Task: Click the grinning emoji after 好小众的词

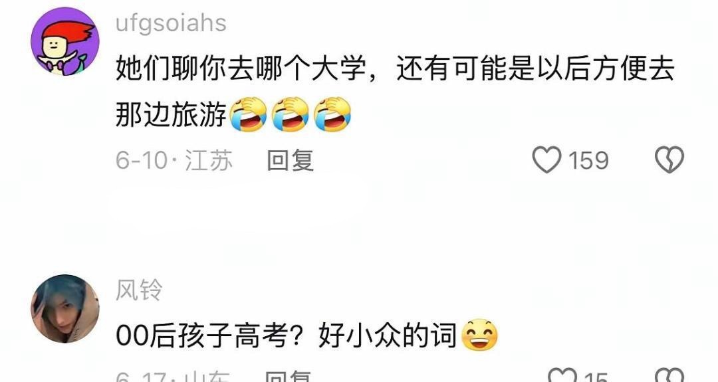Action: (x=479, y=335)
